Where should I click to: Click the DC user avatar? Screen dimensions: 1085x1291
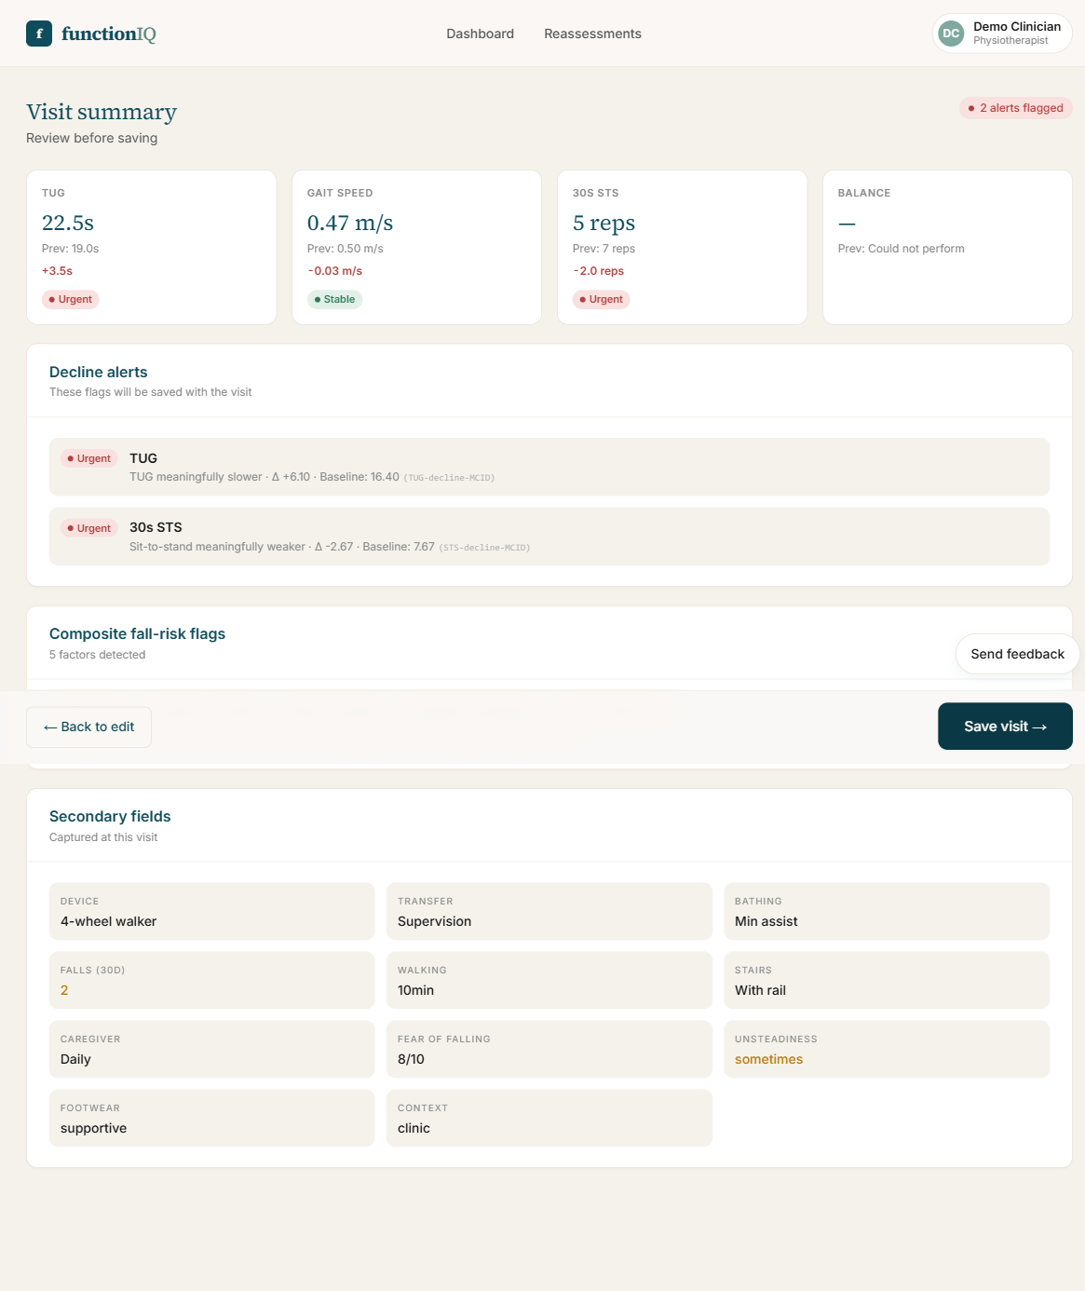point(951,34)
